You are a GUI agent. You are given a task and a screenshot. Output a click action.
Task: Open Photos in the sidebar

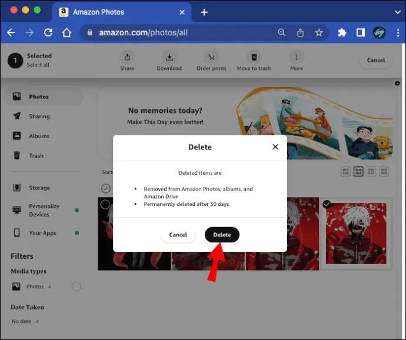44,96
